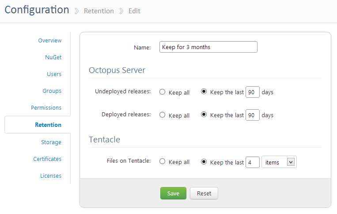This screenshot has height=214, width=337.
Task: Select Keep all for Undeployed releases
Action: 162,92
